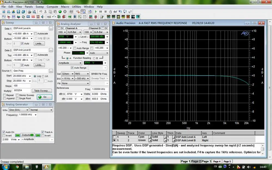Viewport: 272px width, 170px height.
Task: Click the grey X stop sweep icon
Action: click(65, 12)
